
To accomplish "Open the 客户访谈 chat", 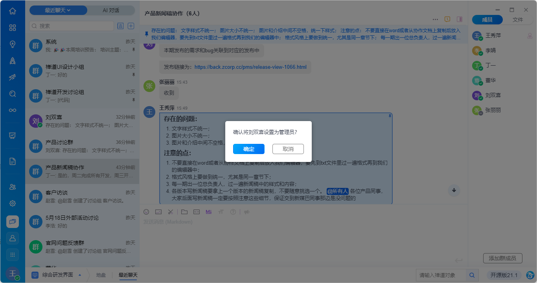I will click(x=82, y=197).
